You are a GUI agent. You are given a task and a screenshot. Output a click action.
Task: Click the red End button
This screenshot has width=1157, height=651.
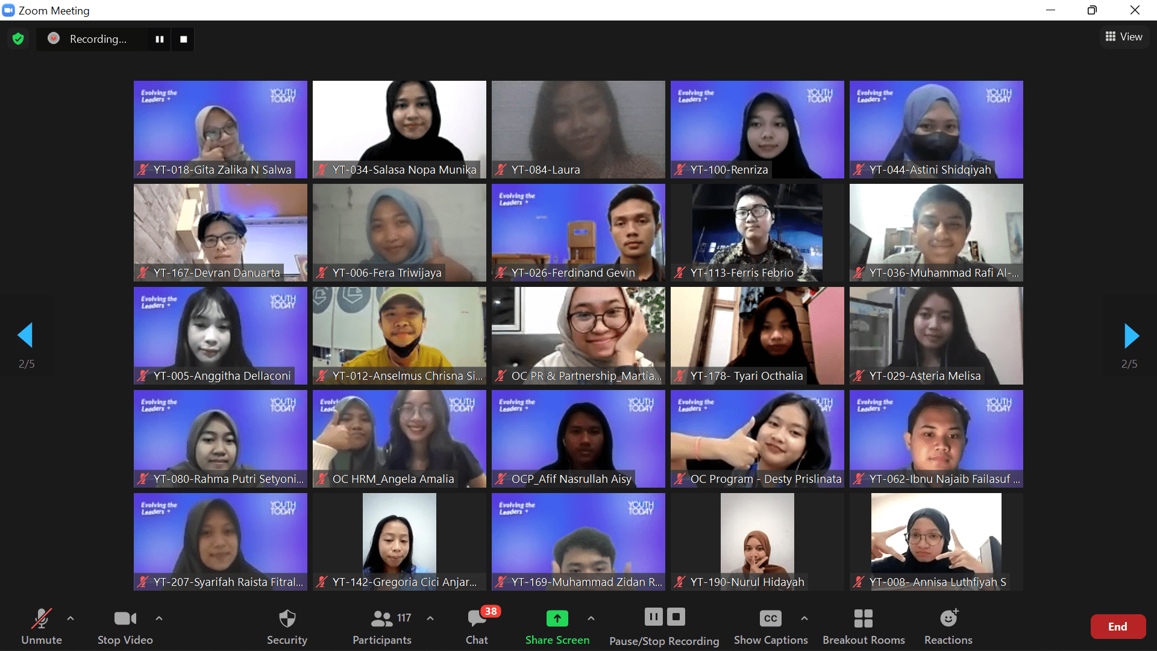[x=1118, y=627]
